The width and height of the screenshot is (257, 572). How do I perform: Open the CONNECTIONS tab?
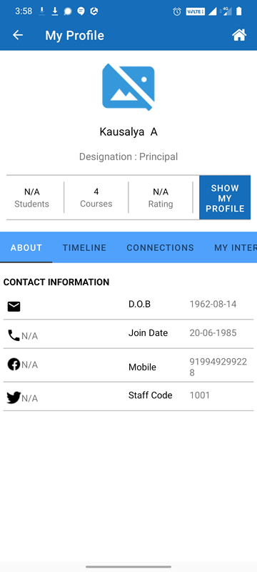[160, 247]
